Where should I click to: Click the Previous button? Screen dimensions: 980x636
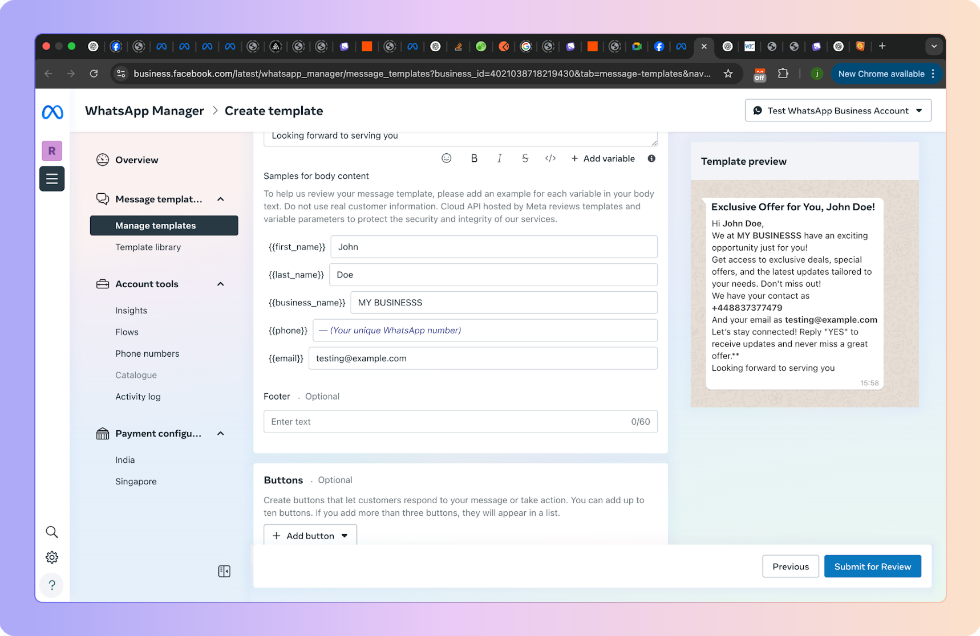(791, 566)
